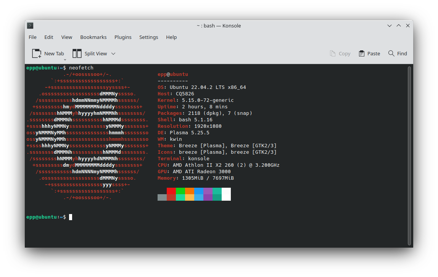Viewport: 438px width, 277px height.
Task: Open the Help menu
Action: pyautogui.click(x=171, y=37)
